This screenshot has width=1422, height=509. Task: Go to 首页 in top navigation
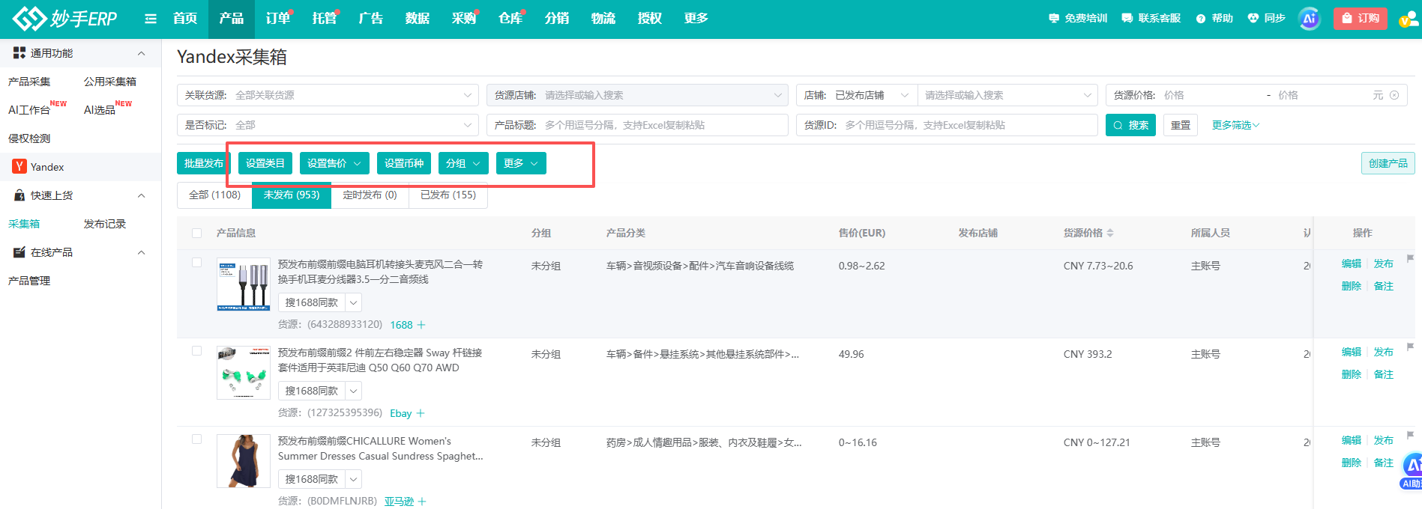point(185,19)
